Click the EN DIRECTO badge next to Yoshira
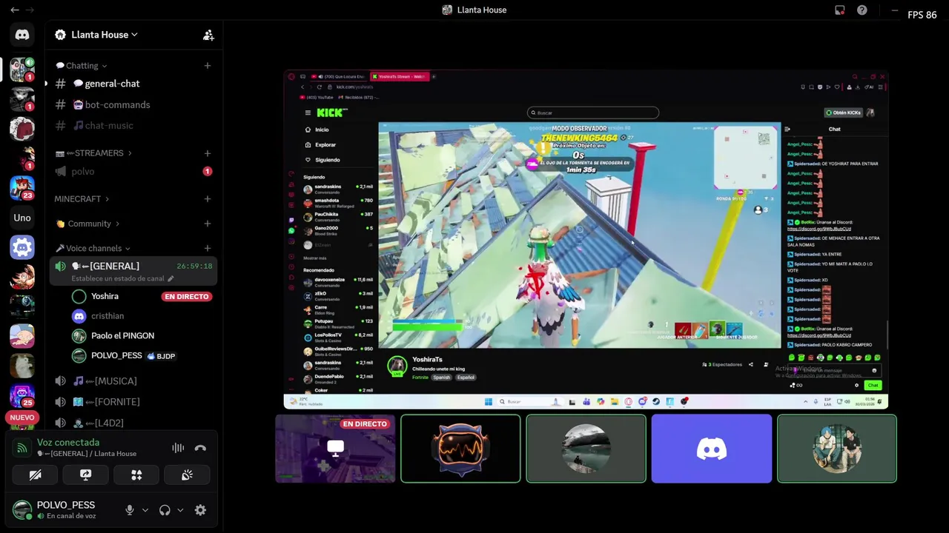This screenshot has width=949, height=533. pyautogui.click(x=187, y=296)
